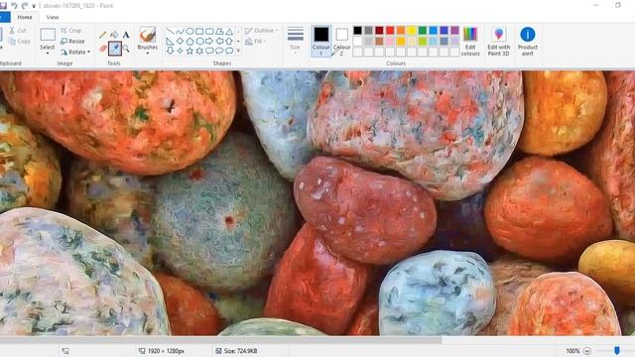
Task: Open Customize Quick Access Toolbar arrow
Action: coord(34,6)
